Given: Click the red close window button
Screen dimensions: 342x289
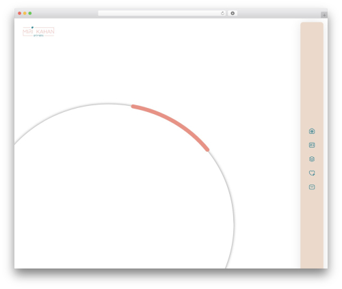Looking at the screenshot, I should click(20, 13).
